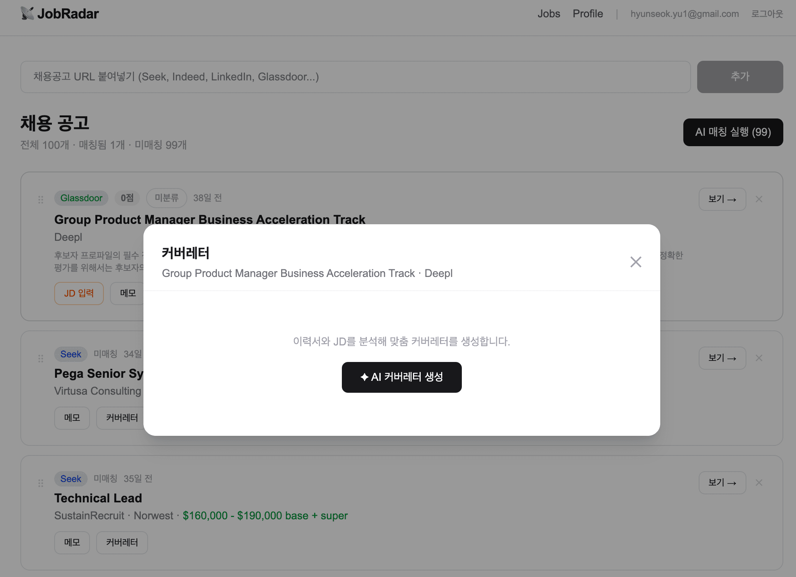796x577 pixels.
Task: Click hyunseok.yu1@gmail.com account email
Action: point(684,14)
